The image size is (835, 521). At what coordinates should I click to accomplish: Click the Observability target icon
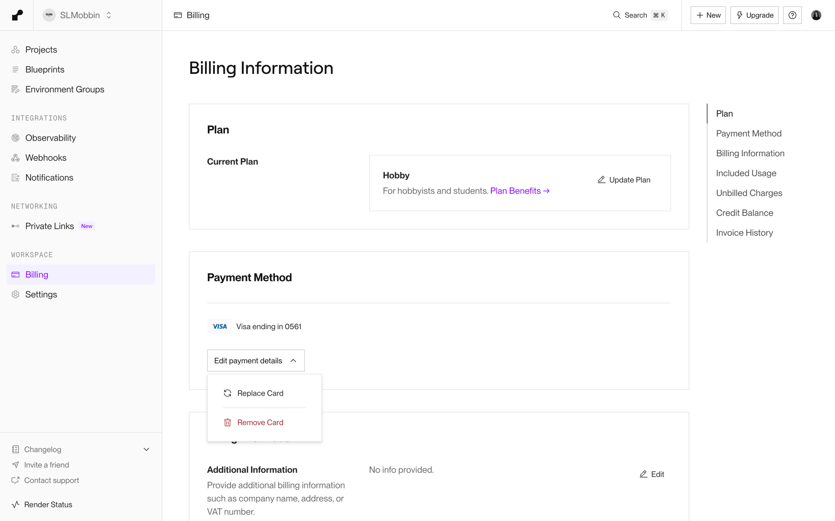(16, 138)
